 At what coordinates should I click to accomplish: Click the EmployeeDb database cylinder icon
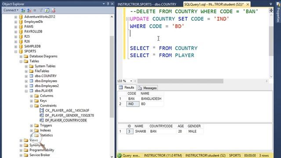tap(21, 22)
